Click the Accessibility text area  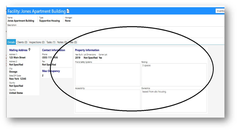tap(108, 101)
